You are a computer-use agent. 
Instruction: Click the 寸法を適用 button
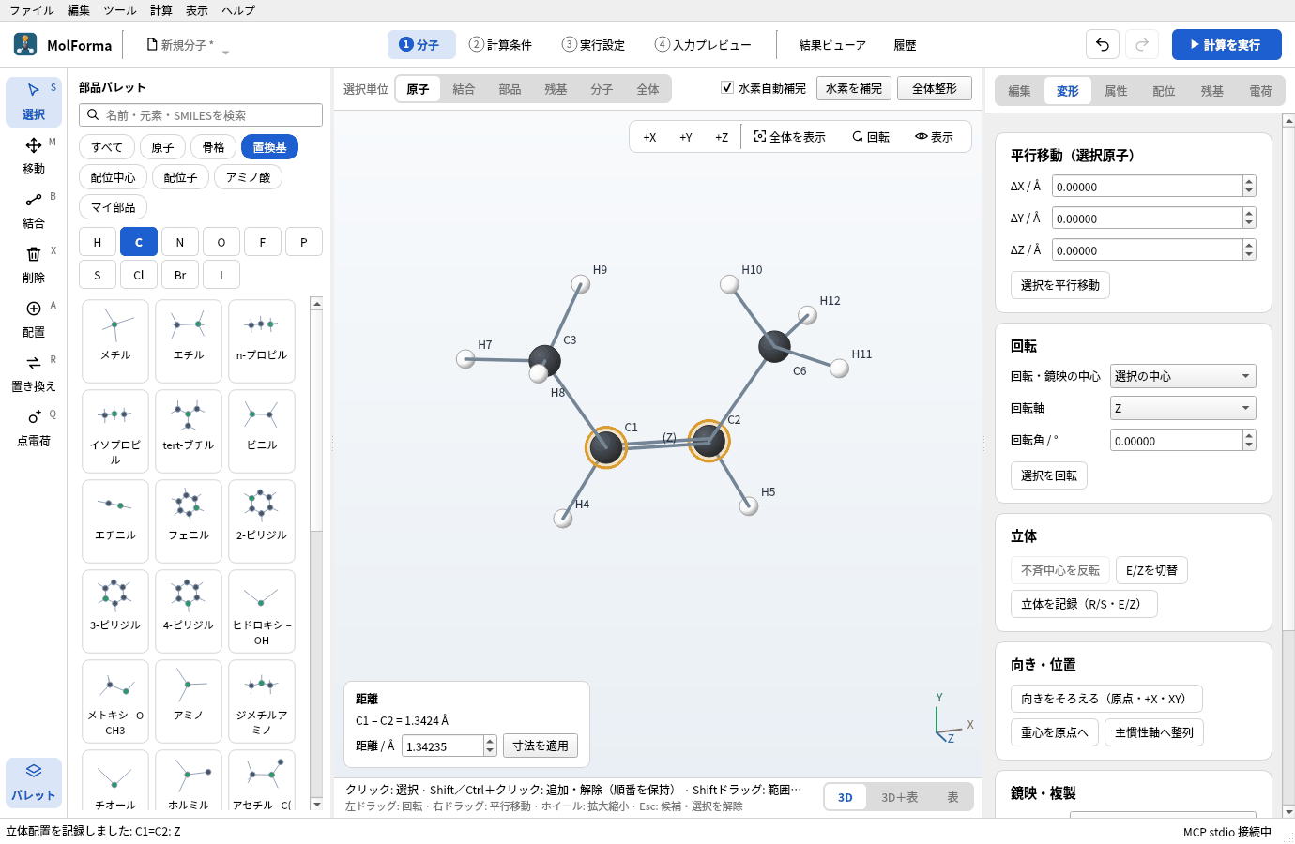(x=541, y=746)
